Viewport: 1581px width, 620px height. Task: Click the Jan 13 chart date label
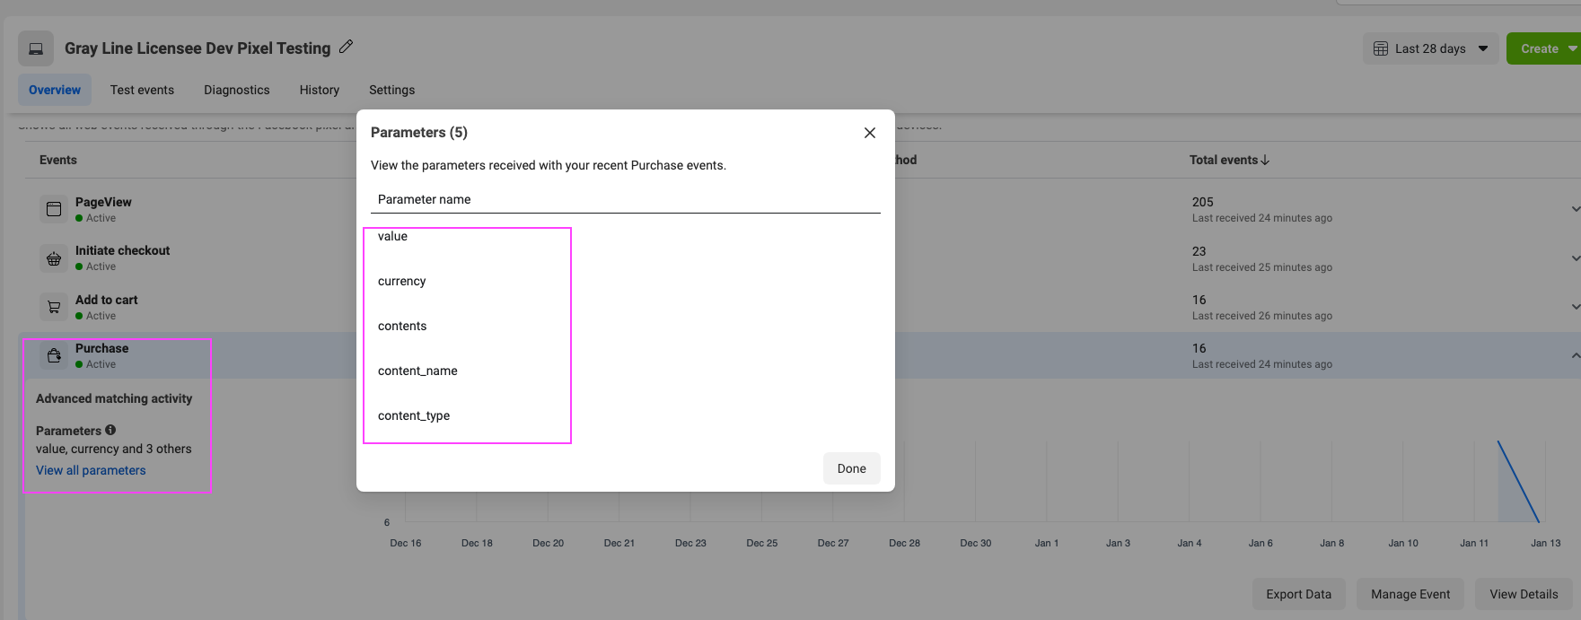tap(1545, 543)
